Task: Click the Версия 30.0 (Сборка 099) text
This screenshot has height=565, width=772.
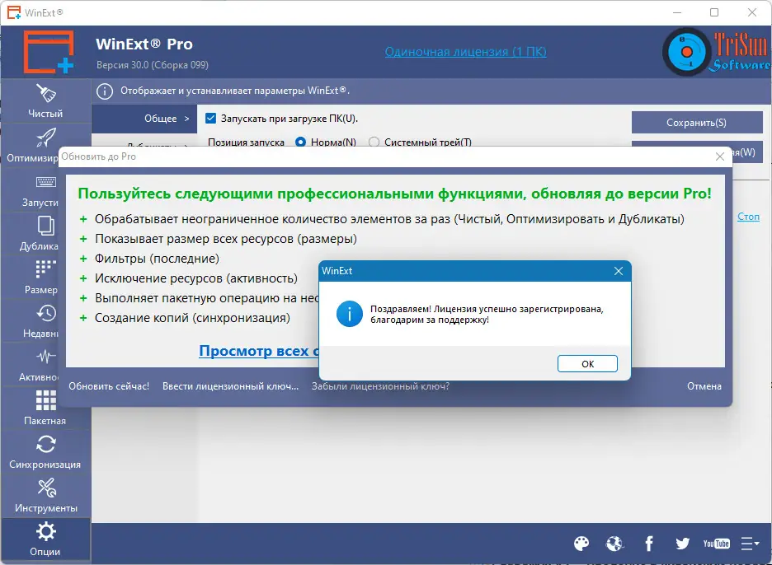Action: pos(152,65)
